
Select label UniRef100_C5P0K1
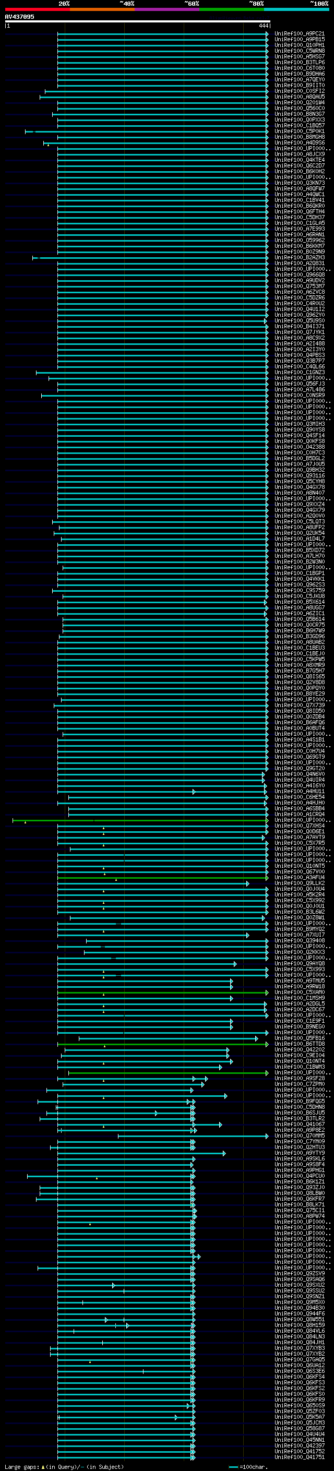300,131
